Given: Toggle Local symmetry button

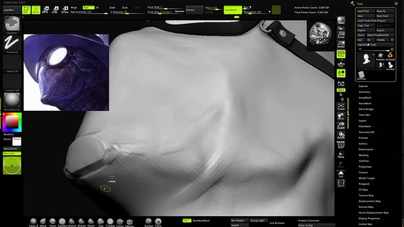Looking at the screenshot, I should tap(341, 73).
